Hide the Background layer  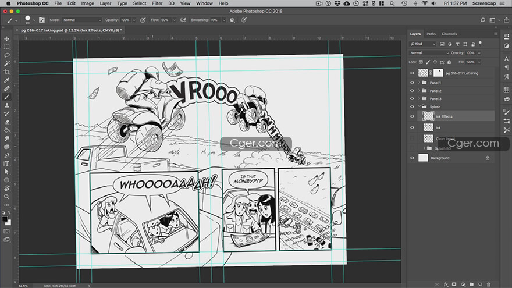click(x=412, y=158)
